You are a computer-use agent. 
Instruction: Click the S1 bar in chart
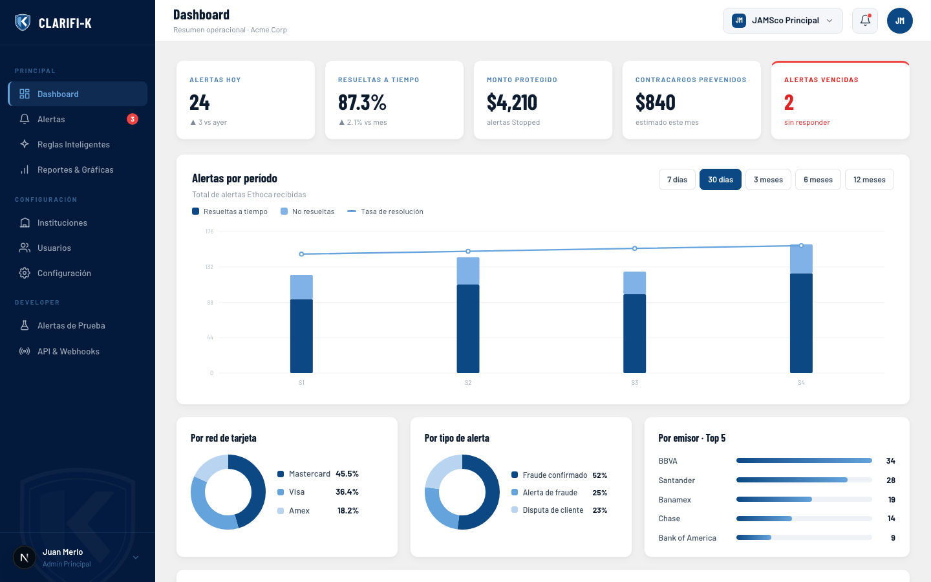(301, 324)
